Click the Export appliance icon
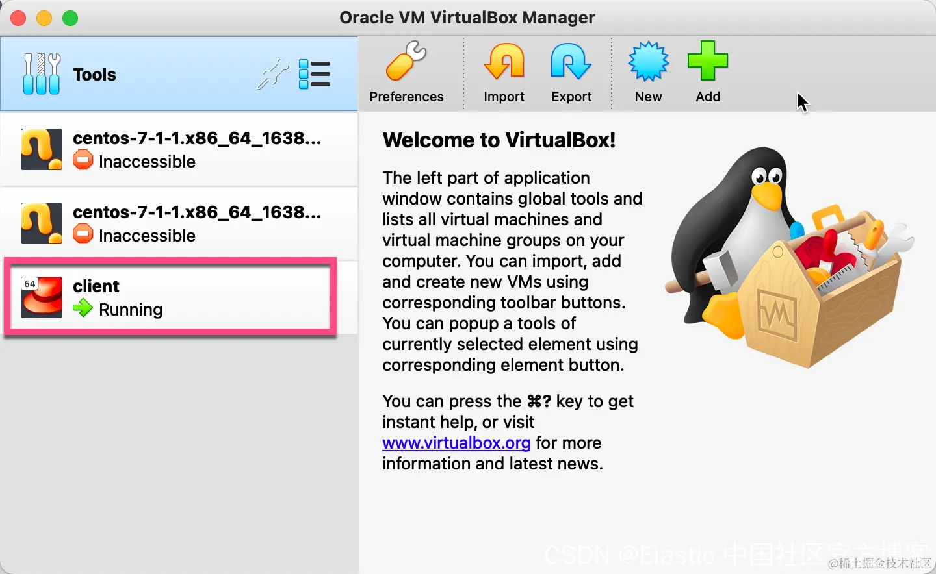The image size is (936, 574). (x=571, y=62)
